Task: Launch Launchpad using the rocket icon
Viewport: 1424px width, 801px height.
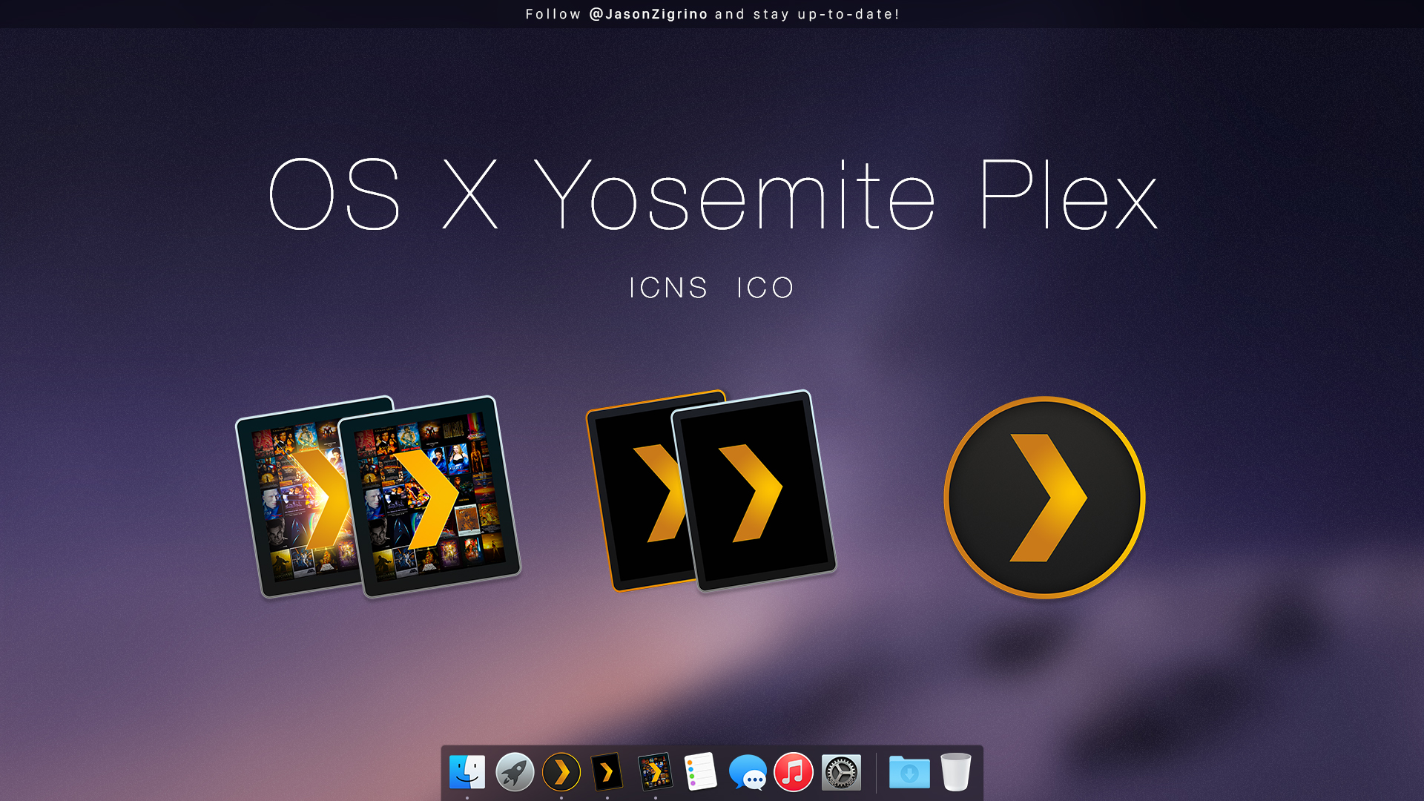Action: [515, 771]
